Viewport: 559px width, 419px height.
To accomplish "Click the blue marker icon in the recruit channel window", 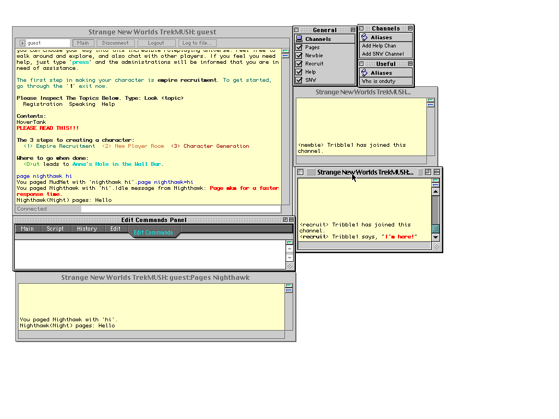I will tap(436, 185).
